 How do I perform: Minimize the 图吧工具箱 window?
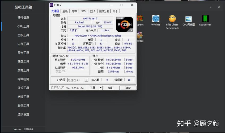(x=211, y=7)
